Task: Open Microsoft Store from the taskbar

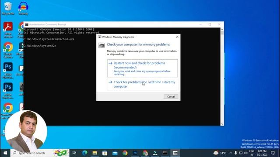Action: 105,153
